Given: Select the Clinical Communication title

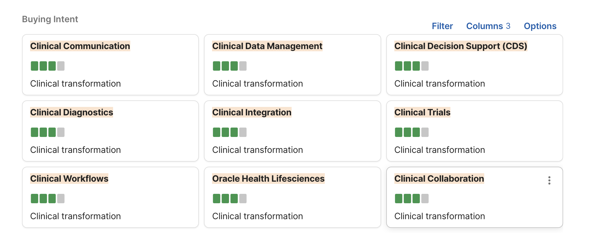Looking at the screenshot, I should click(x=80, y=46).
